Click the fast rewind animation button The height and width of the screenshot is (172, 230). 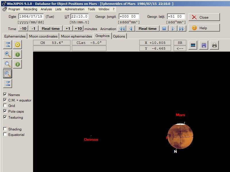[122, 28]
